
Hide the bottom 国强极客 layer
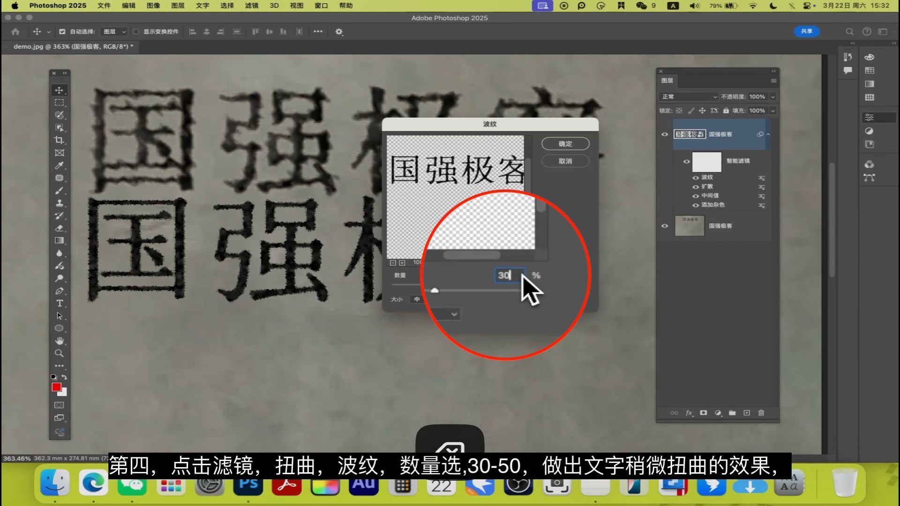click(665, 226)
